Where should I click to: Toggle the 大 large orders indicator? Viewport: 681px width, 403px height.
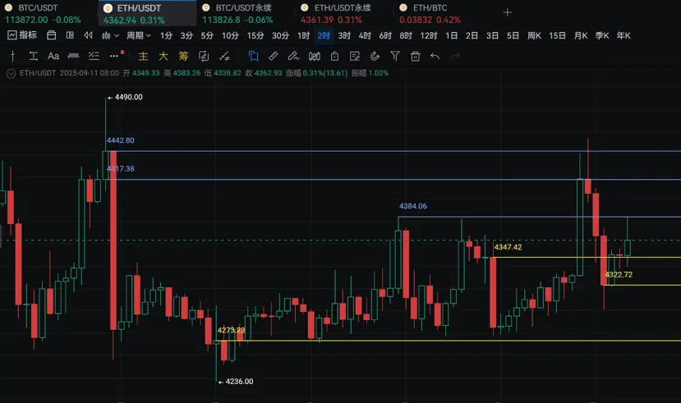[163, 56]
